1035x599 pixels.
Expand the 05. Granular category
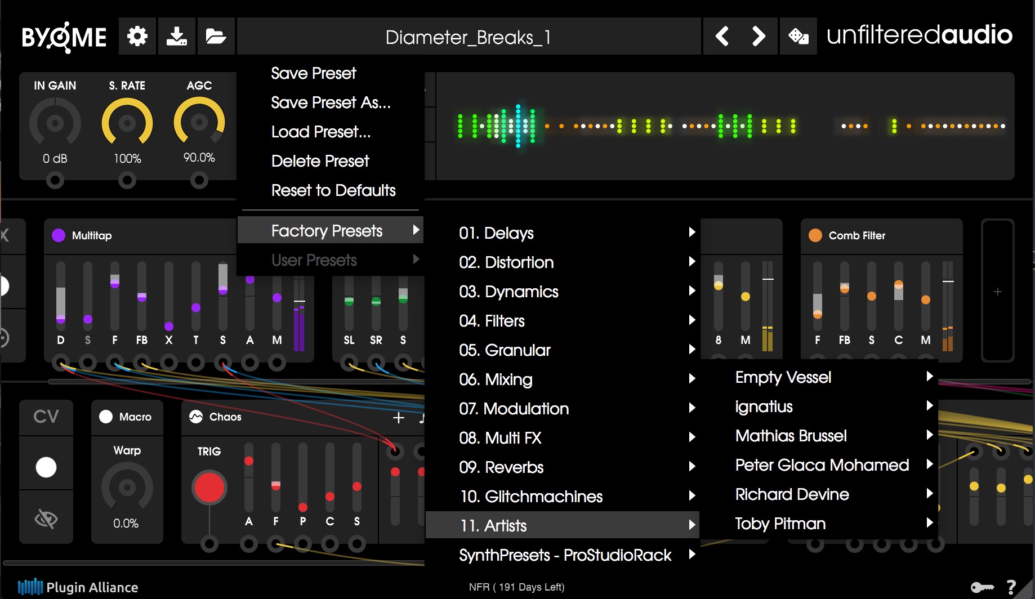[563, 350]
